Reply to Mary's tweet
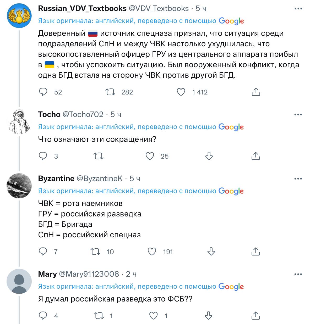Screen dimensions: 310x324 (43, 316)
